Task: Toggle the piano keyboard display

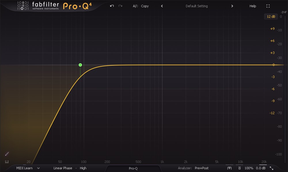Action: click(7, 162)
